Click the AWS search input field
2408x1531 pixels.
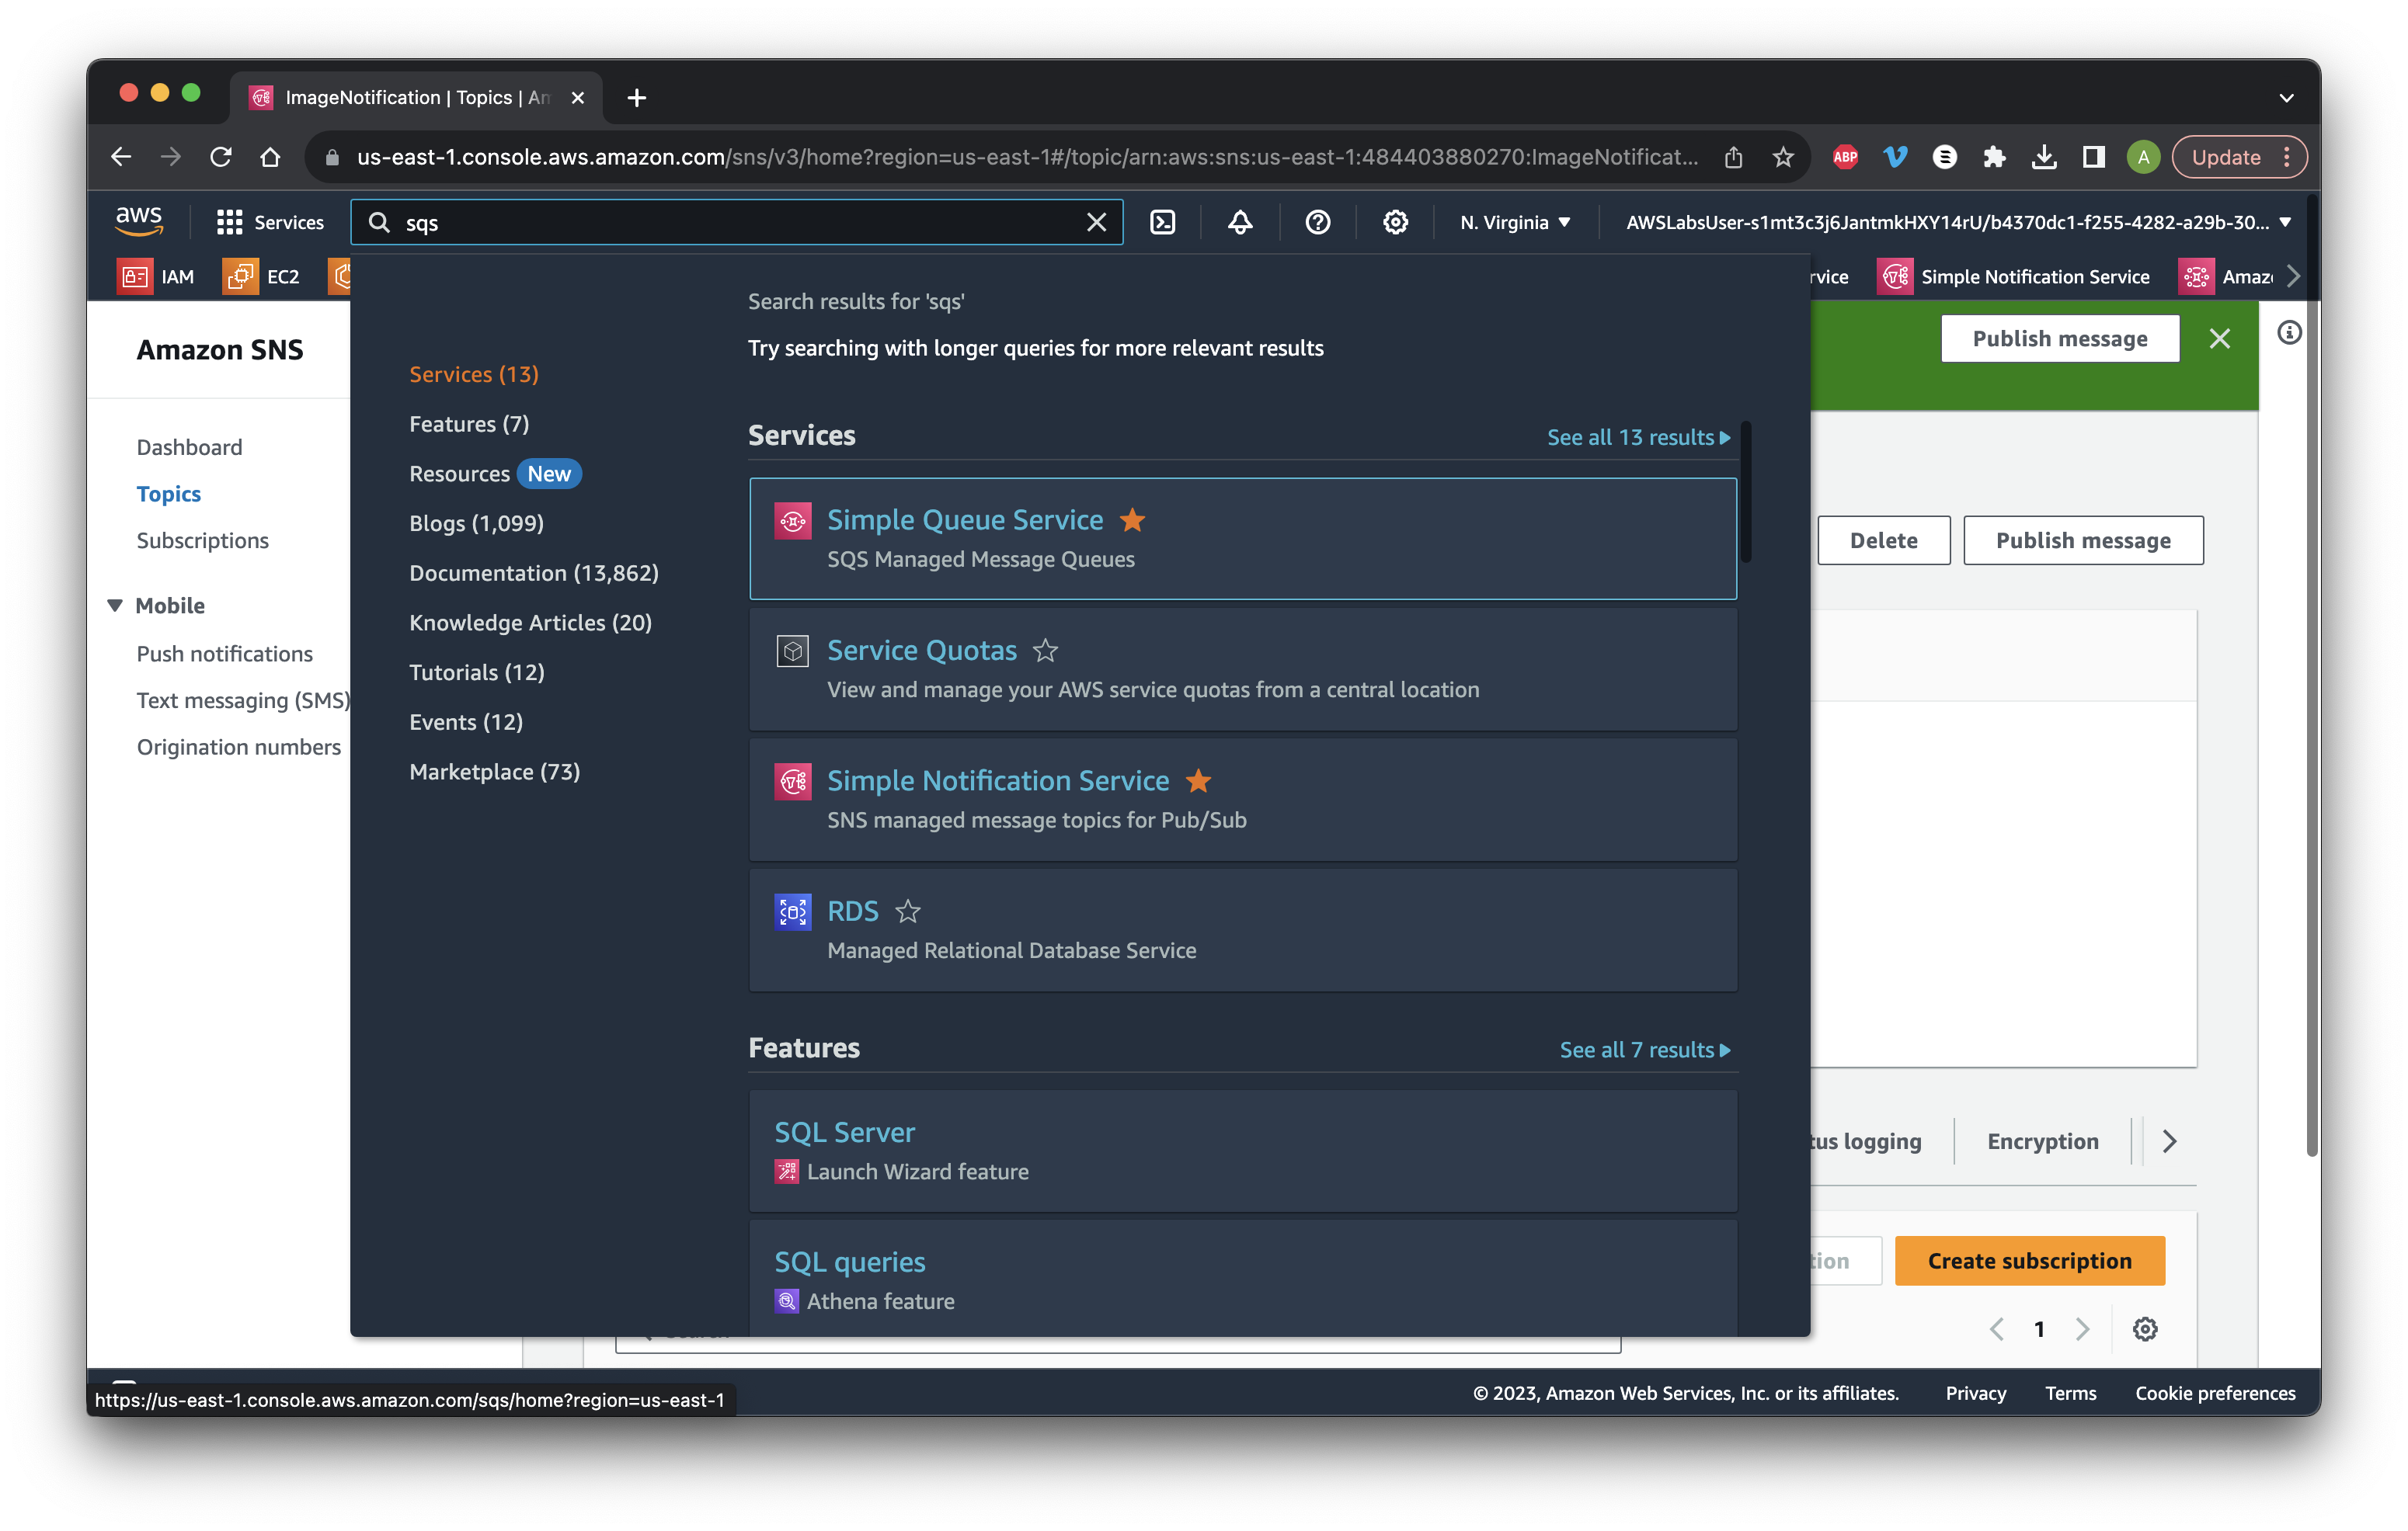pos(736,222)
